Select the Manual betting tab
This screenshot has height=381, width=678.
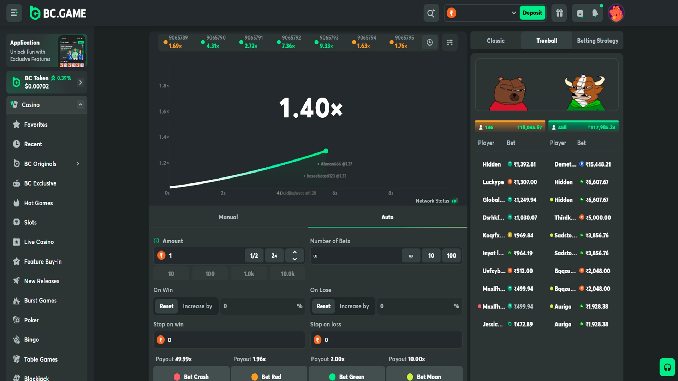[x=228, y=217]
